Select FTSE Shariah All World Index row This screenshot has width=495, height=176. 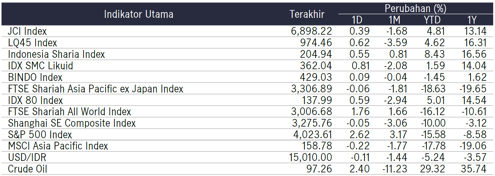tap(247, 112)
